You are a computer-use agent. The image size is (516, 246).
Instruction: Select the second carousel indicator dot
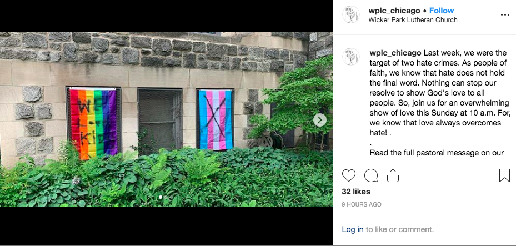point(166,197)
